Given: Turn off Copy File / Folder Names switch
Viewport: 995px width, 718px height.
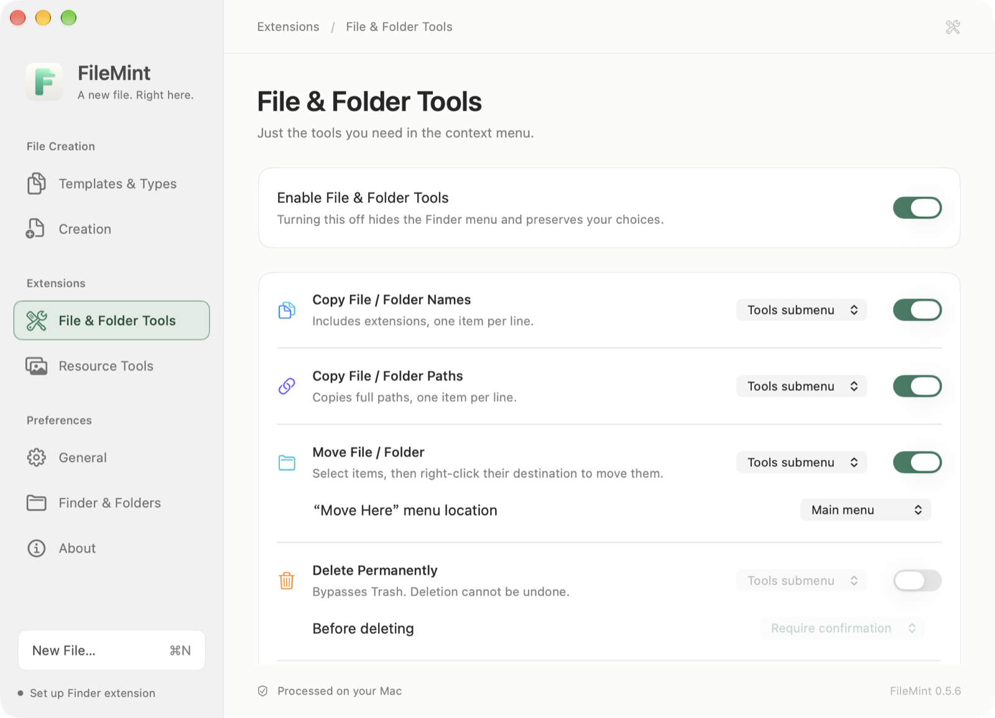Looking at the screenshot, I should coord(917,310).
